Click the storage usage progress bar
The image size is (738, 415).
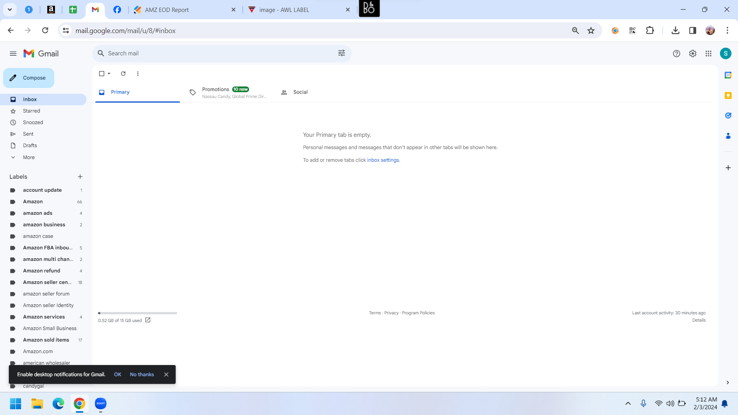click(x=138, y=313)
